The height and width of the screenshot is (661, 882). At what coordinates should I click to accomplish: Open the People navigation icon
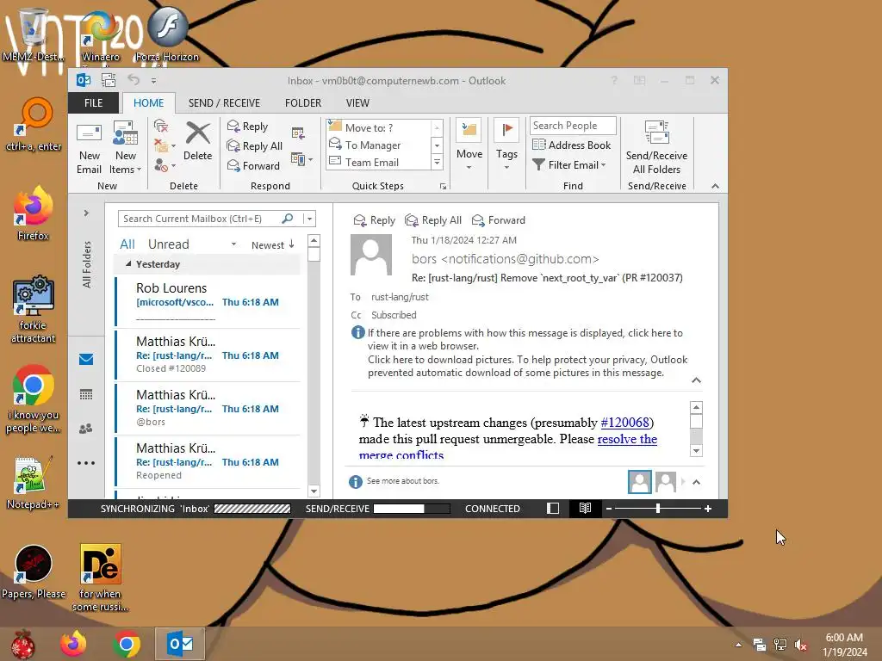click(86, 429)
